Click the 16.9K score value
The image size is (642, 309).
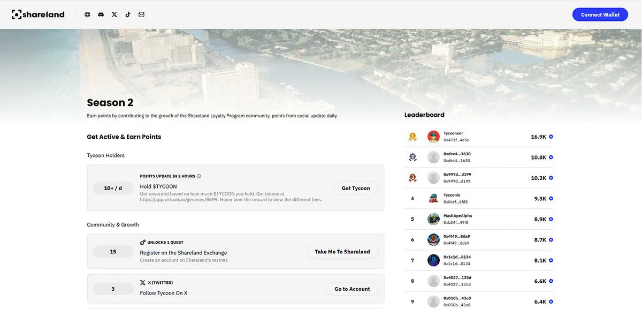pyautogui.click(x=538, y=137)
